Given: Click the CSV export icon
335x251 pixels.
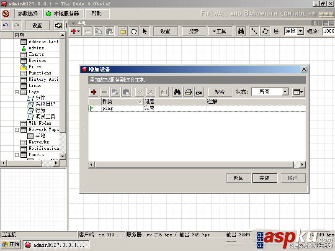Looking at the screenshot, I should [199, 92].
